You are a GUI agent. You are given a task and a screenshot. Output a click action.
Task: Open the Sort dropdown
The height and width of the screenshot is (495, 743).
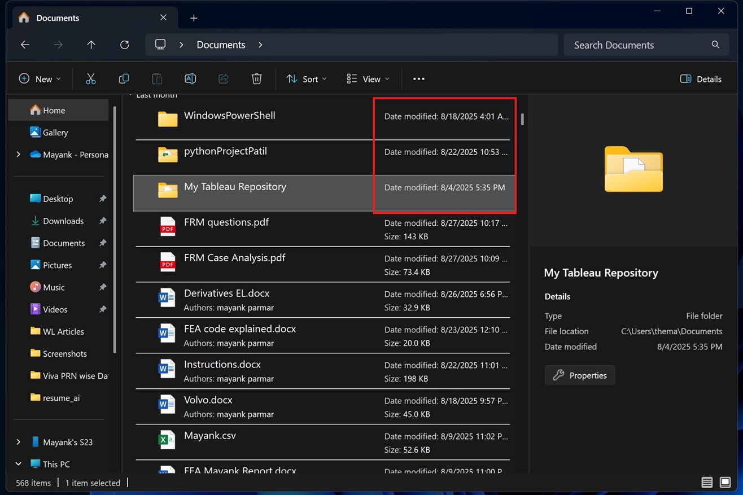(307, 79)
